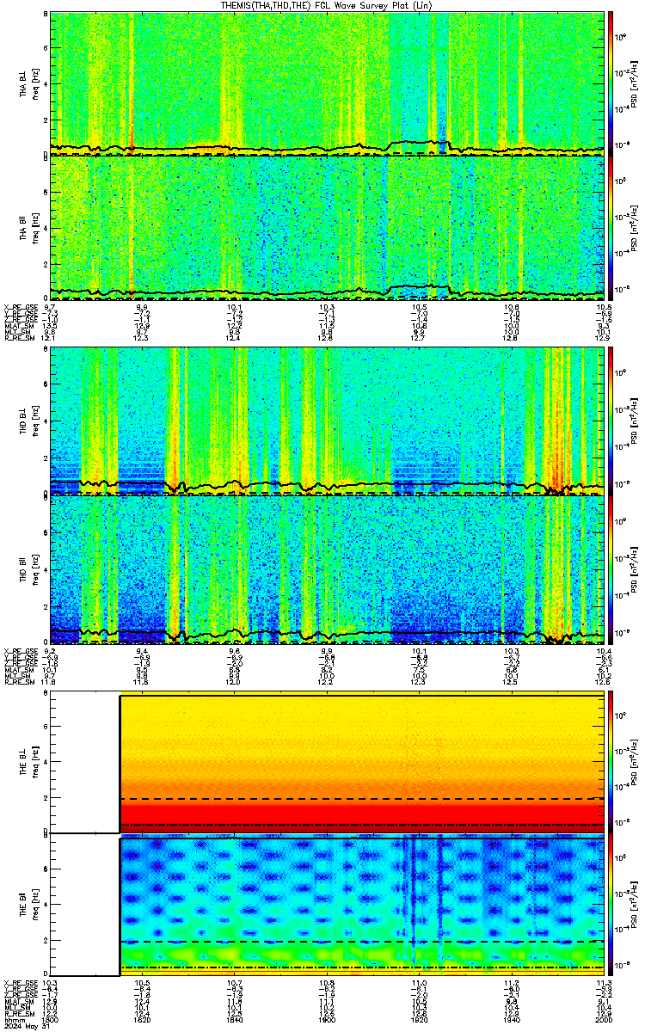Click the MLAT_SM row label under the THE panels
645x1032 pixels.
tap(17, 1001)
